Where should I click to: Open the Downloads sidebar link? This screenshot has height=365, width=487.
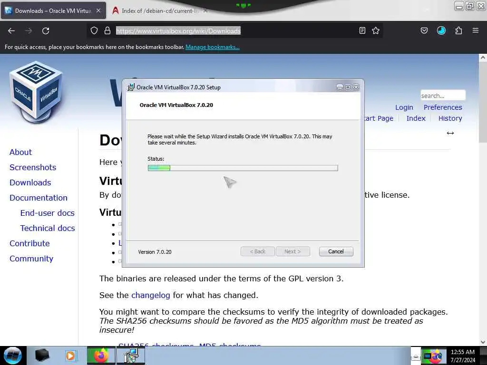coord(30,182)
